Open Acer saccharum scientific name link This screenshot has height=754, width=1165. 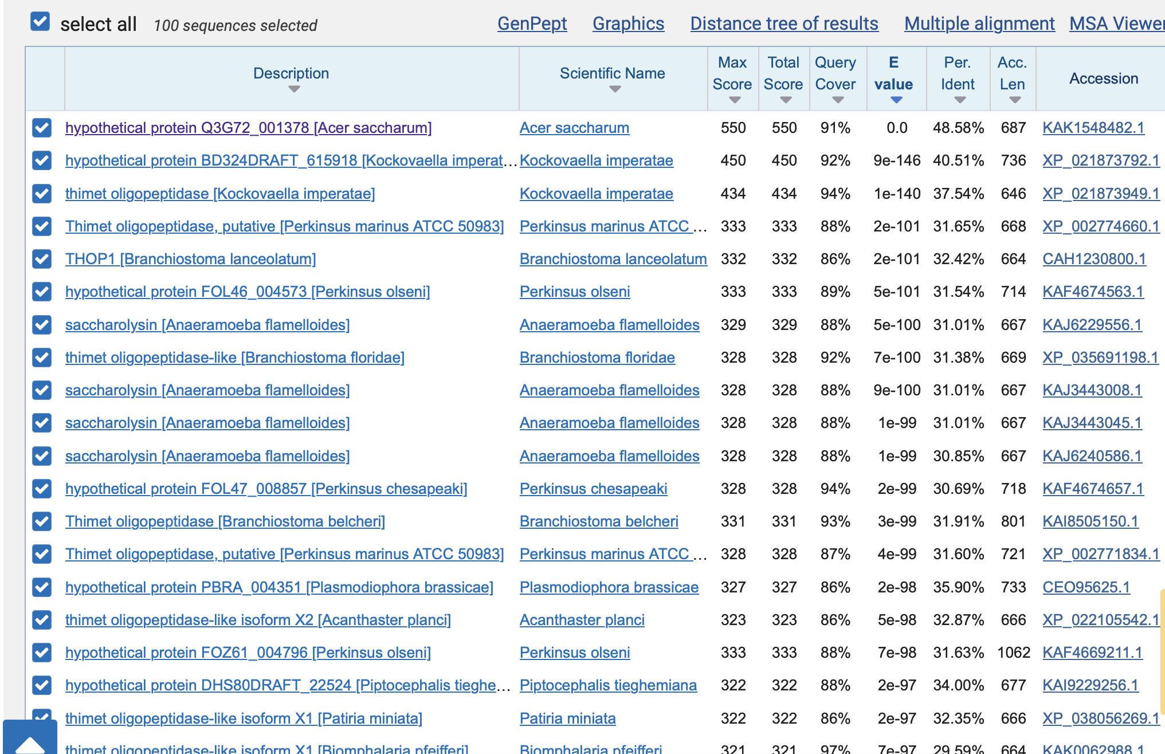pyautogui.click(x=574, y=128)
